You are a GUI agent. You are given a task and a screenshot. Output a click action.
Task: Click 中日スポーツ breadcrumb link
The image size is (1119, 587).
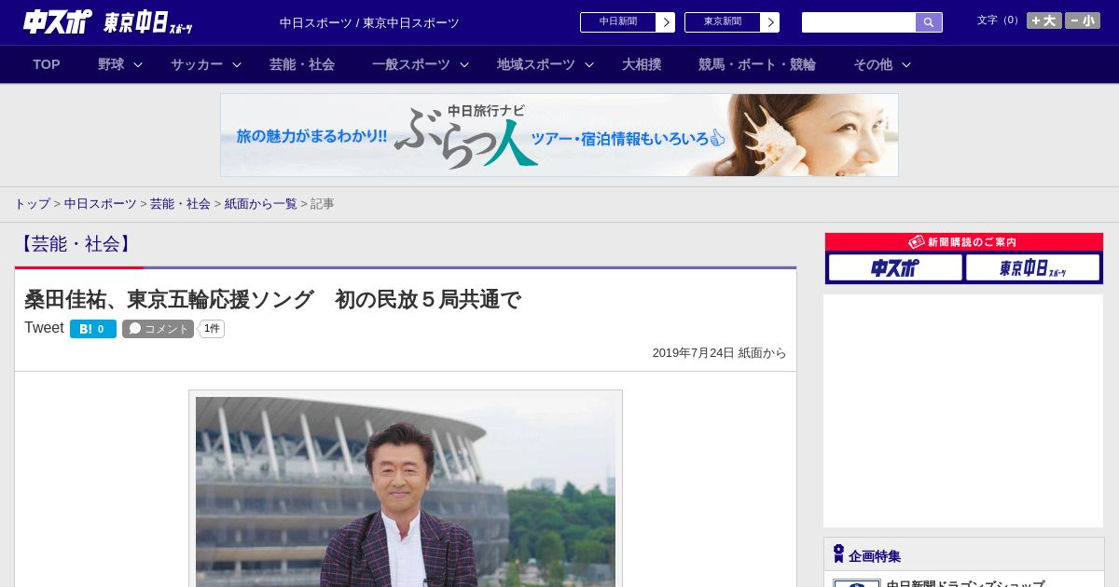point(101,204)
